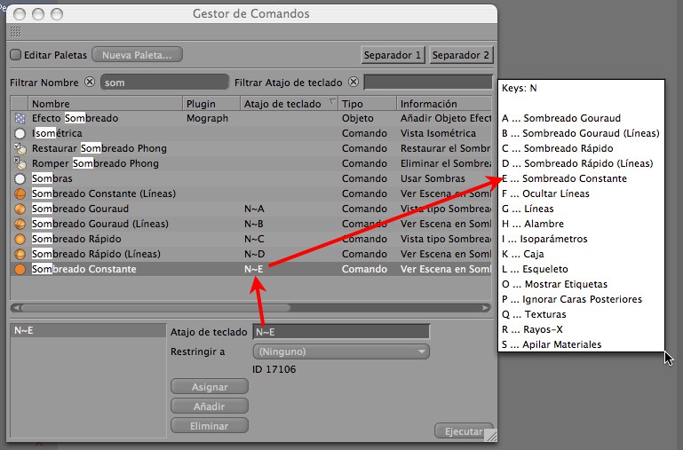Select the Sombras command icon
The width and height of the screenshot is (683, 450).
20,178
